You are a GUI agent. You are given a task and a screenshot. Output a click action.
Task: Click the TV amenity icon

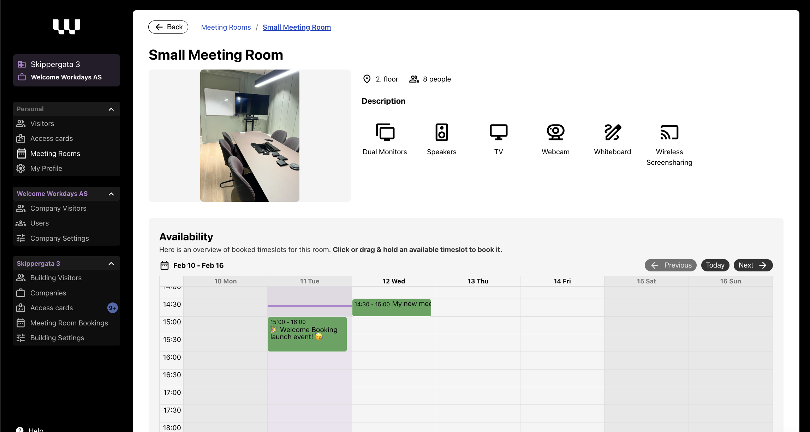point(498,132)
